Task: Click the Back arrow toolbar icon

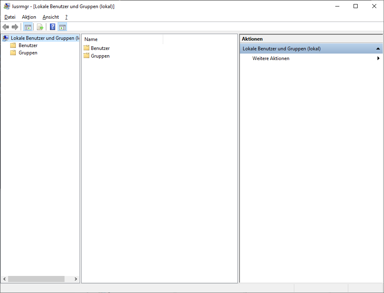Action: point(6,27)
